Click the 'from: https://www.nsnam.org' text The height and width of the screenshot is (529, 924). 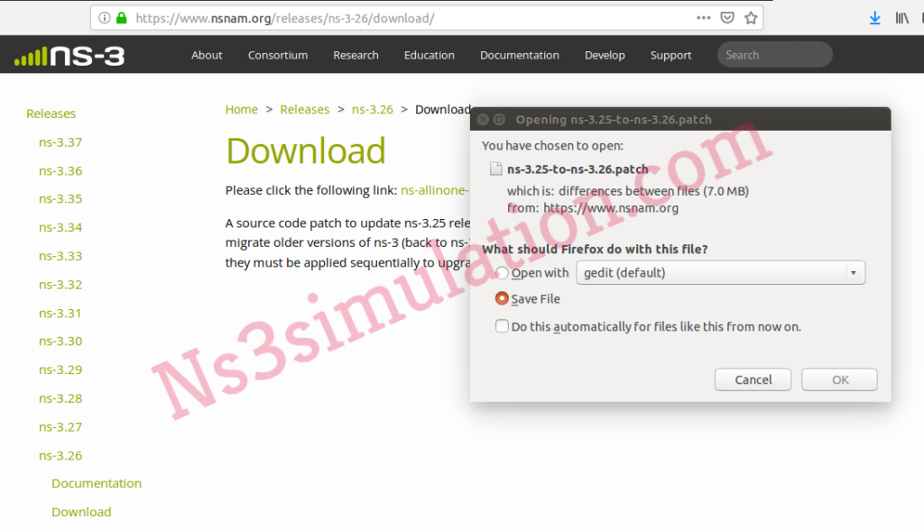[593, 208]
